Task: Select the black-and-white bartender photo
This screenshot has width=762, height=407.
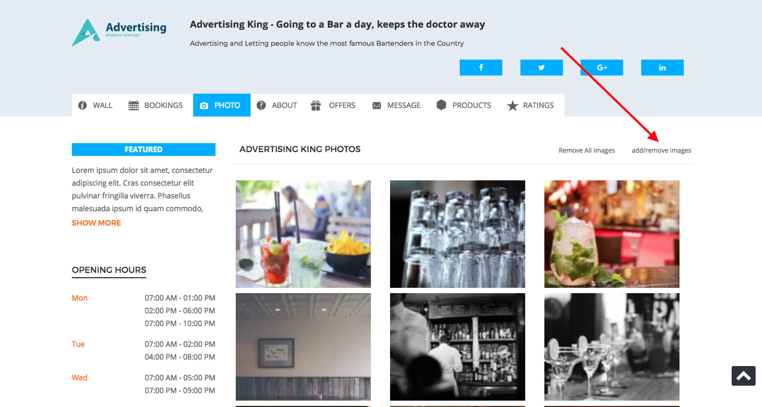Action: pyautogui.click(x=457, y=346)
